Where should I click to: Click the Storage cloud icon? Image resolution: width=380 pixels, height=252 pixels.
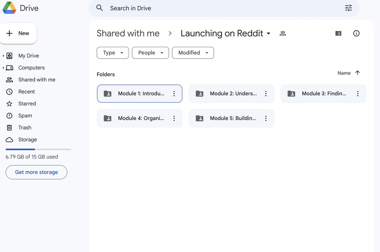click(x=9, y=140)
